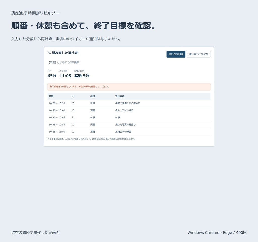Click the 65分 total value
Image resolution: width=258 pixels, height=242 pixels.
coord(52,76)
